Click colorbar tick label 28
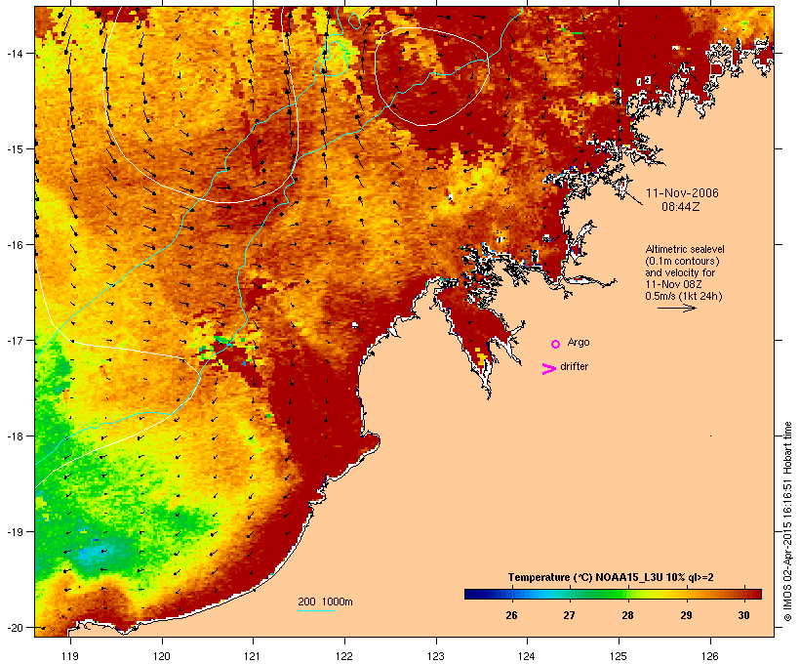The height and width of the screenshot is (664, 800). (627, 615)
